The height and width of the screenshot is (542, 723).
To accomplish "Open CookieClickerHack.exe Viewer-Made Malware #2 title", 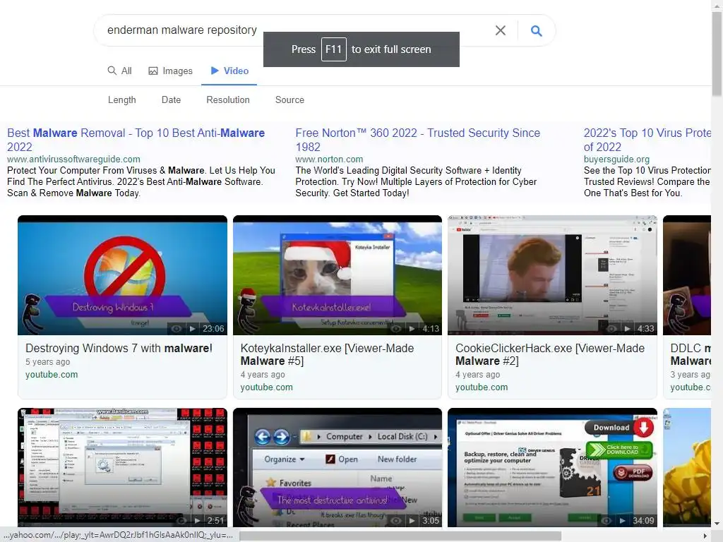I will [x=550, y=354].
